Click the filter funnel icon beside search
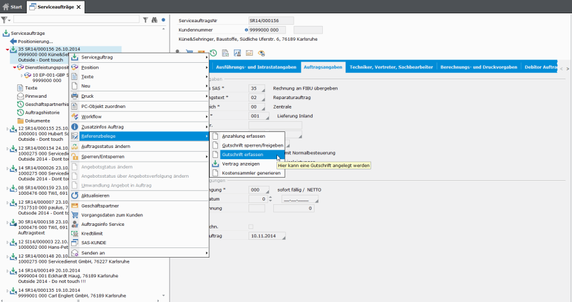 tap(146, 20)
